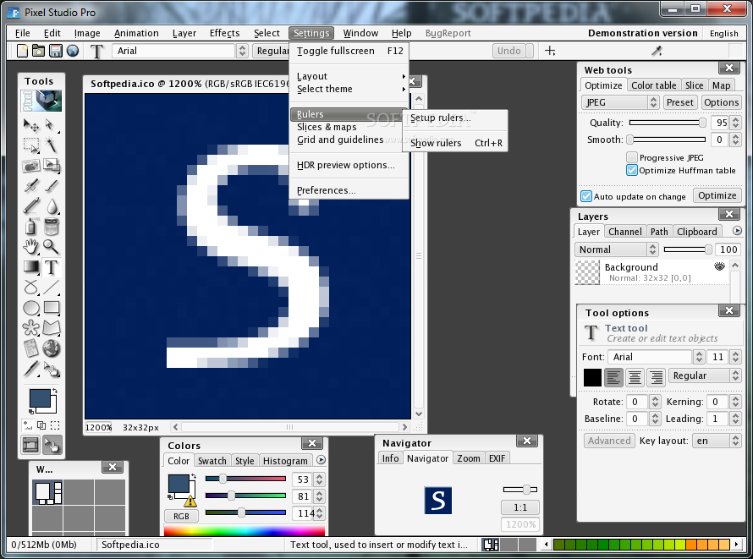Viewport: 753px width, 559px height.
Task: Click the Save floppy disk toolbar icon
Action: click(x=56, y=51)
